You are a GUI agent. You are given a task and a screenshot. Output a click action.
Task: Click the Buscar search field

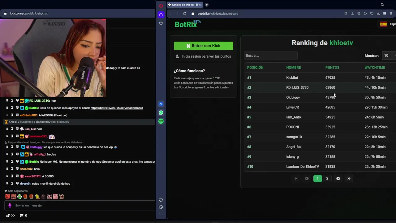(271, 55)
